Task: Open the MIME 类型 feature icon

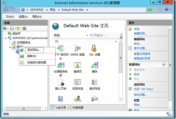Action: [x=78, y=48]
